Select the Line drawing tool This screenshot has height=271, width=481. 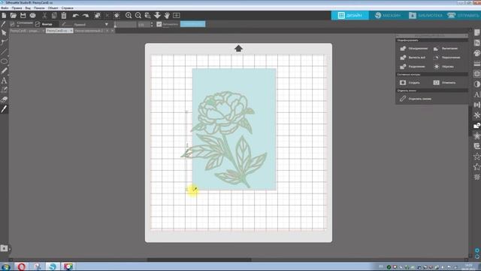click(x=4, y=52)
